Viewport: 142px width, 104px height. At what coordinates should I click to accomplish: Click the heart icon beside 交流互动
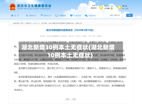pyautogui.click(x=71, y=16)
